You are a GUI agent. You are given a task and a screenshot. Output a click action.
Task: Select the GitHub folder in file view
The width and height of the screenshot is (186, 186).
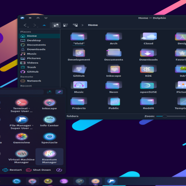pyautogui.click(x=79, y=69)
